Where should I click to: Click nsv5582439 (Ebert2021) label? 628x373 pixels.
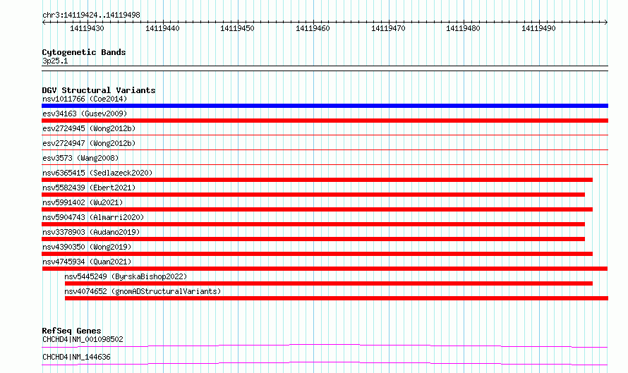[x=89, y=188]
